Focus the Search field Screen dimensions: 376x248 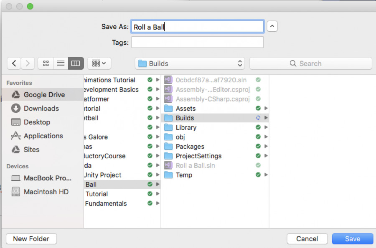pyautogui.click(x=310, y=63)
